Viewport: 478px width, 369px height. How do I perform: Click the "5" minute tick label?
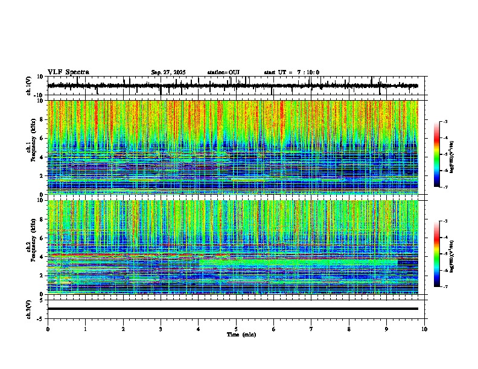pos(236,329)
